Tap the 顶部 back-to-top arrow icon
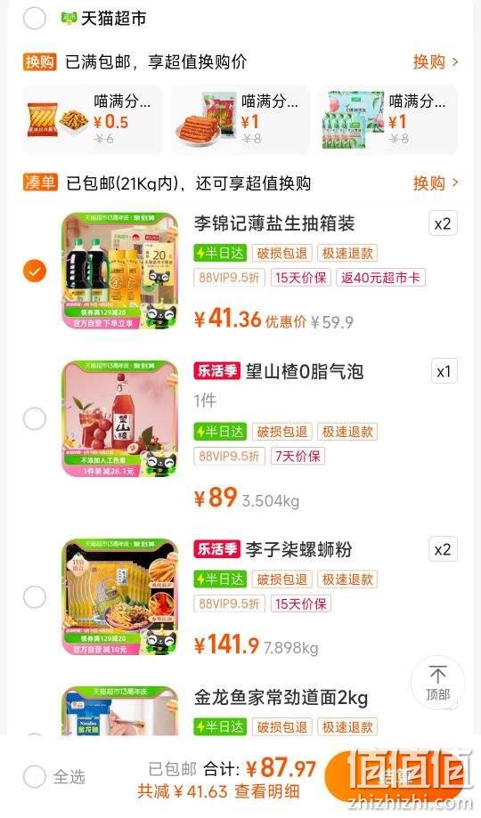Screen dimensions: 481x818 [437, 675]
